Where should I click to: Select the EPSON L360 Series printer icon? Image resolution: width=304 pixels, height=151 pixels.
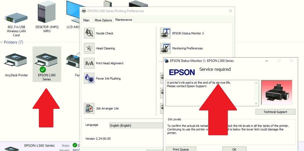[46, 60]
